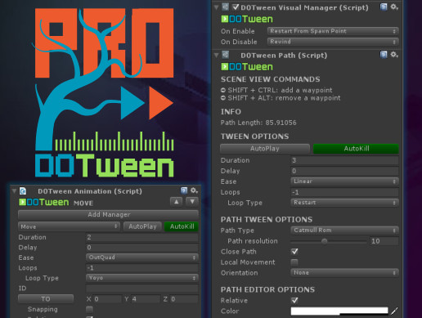The height and width of the screenshot is (318, 422).
Task: Click DOTween Path script icon
Action: coord(225,55)
